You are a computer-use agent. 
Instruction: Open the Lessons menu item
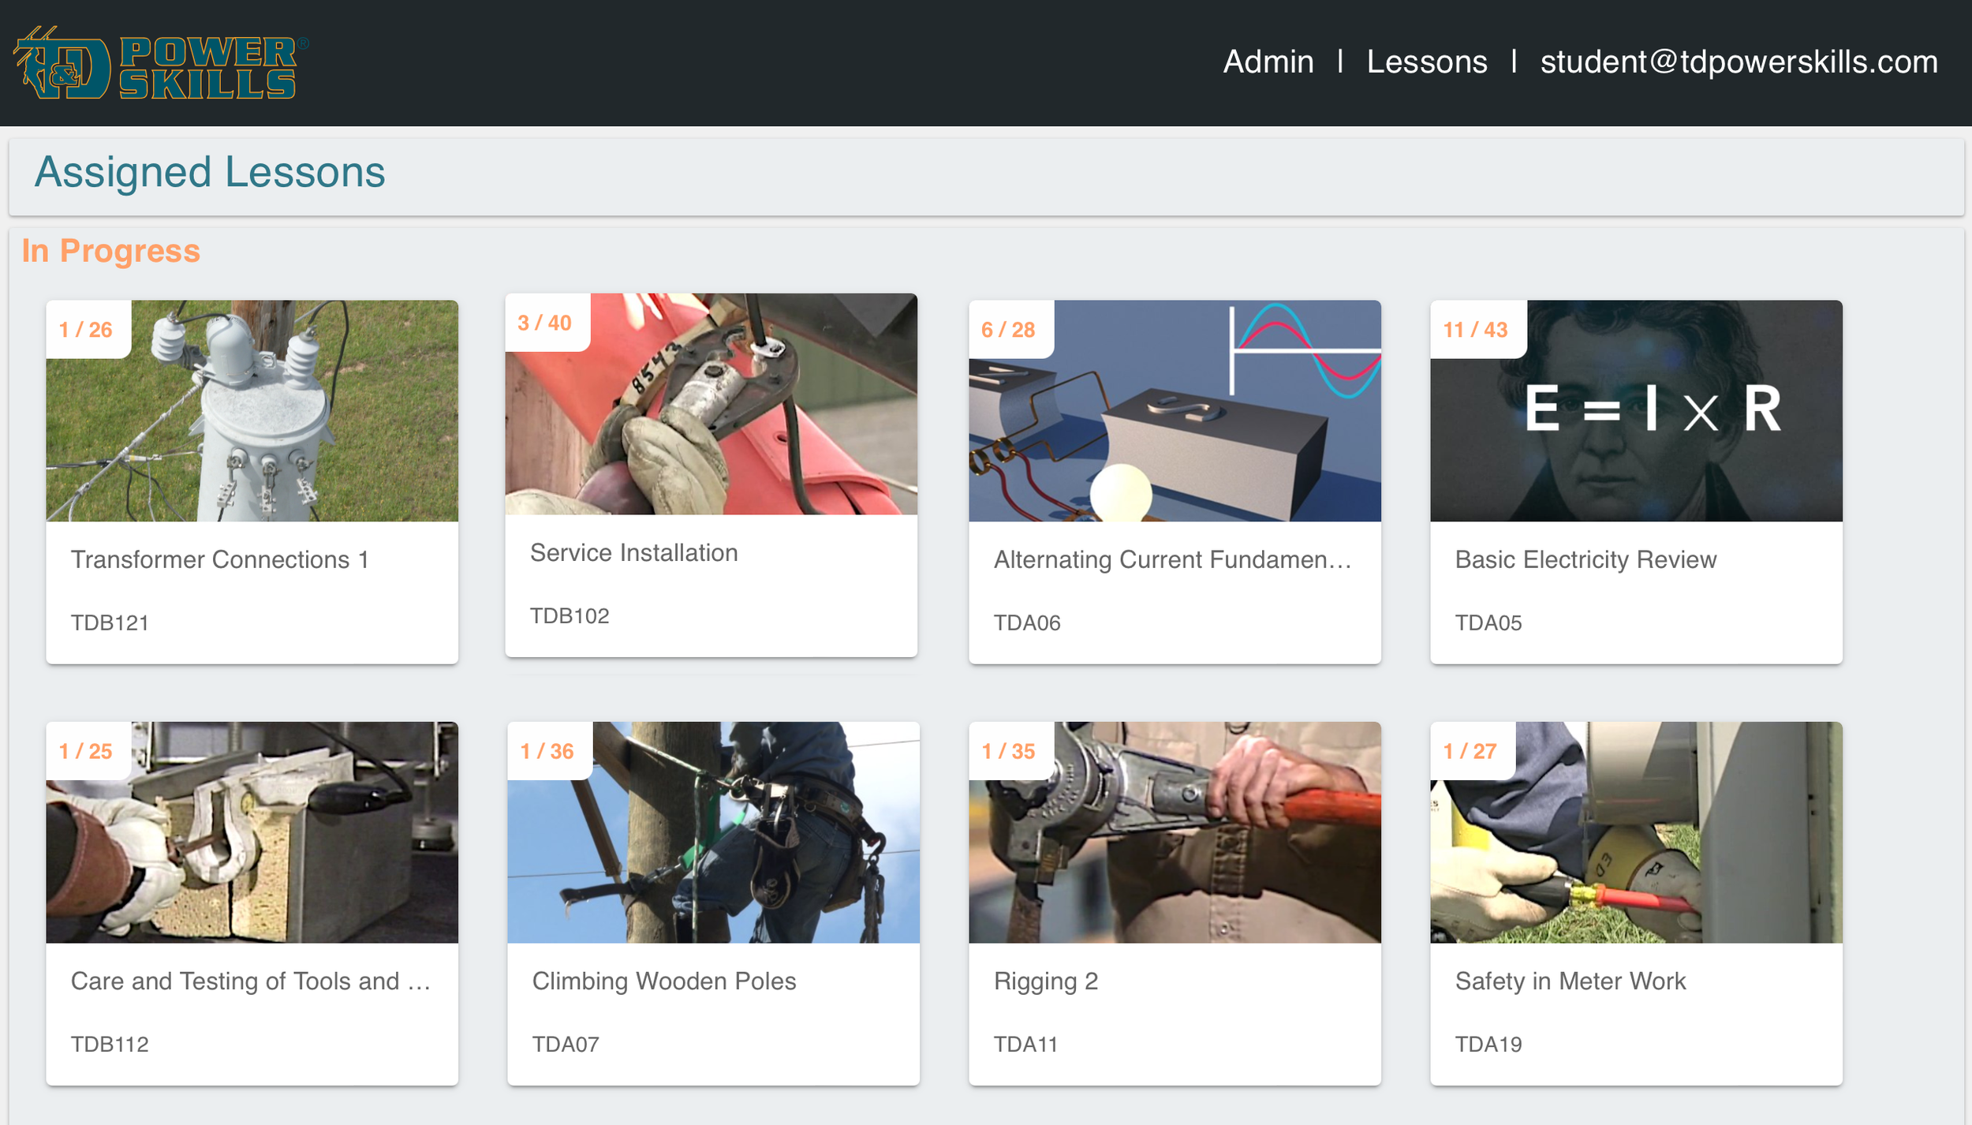[x=1426, y=62]
